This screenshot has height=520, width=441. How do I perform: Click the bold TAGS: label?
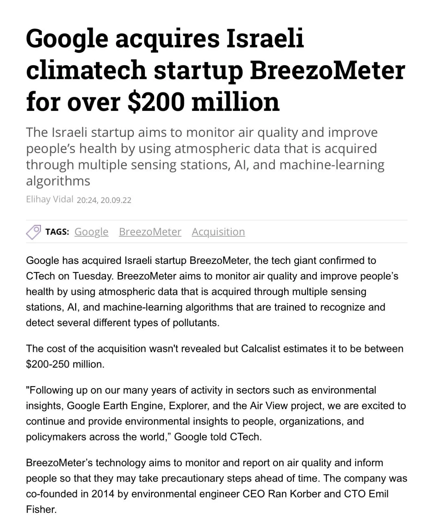click(57, 232)
